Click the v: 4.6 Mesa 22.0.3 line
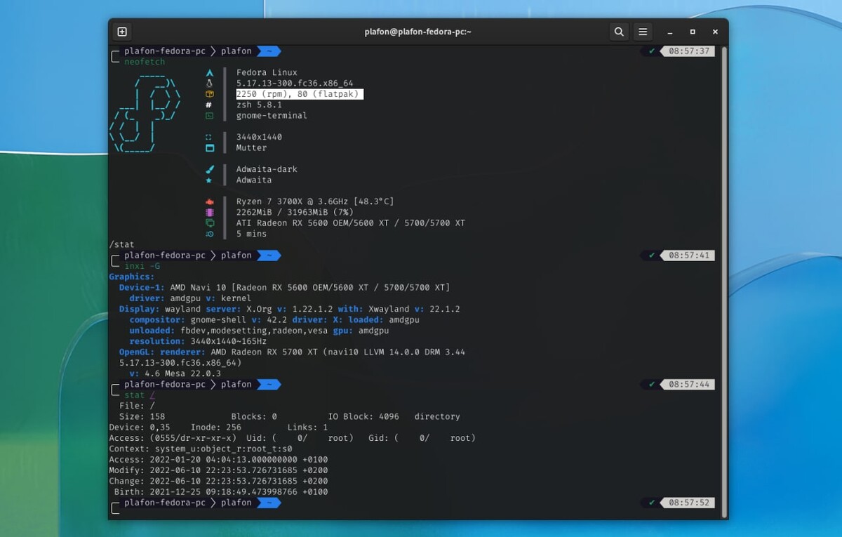This screenshot has width=842, height=537. pos(175,373)
